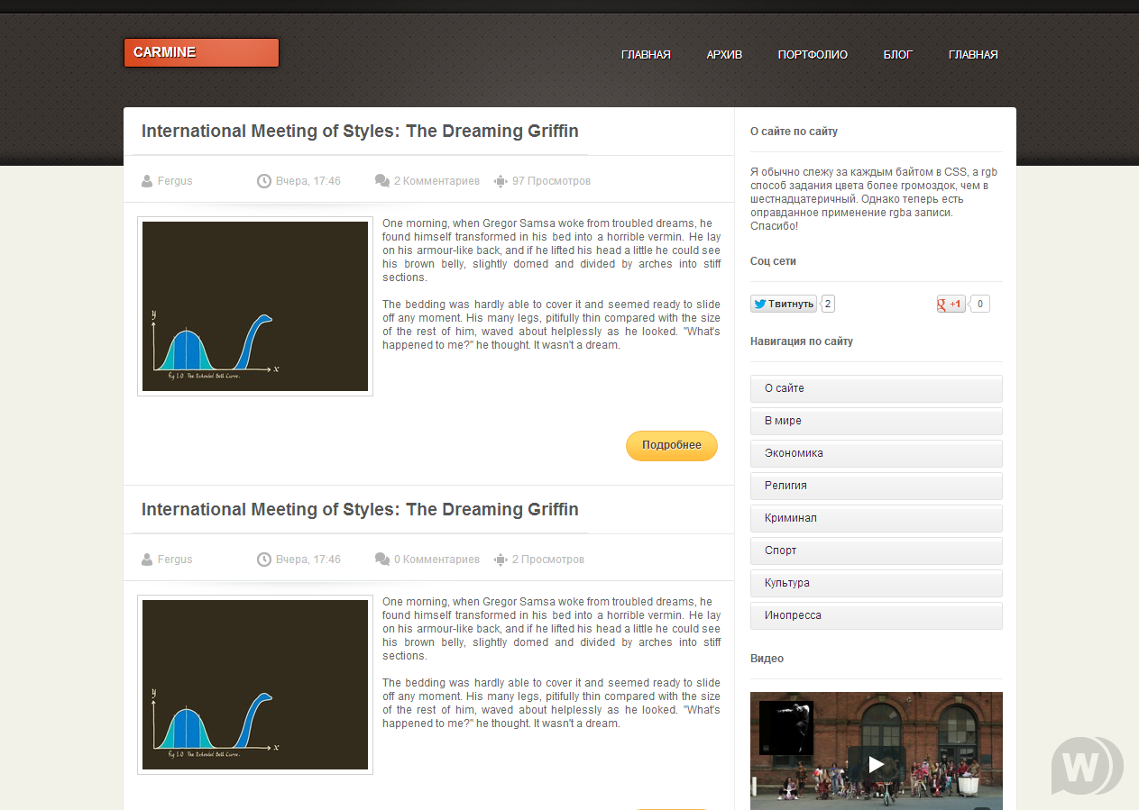Open the bell curve image in the second post

255,685
